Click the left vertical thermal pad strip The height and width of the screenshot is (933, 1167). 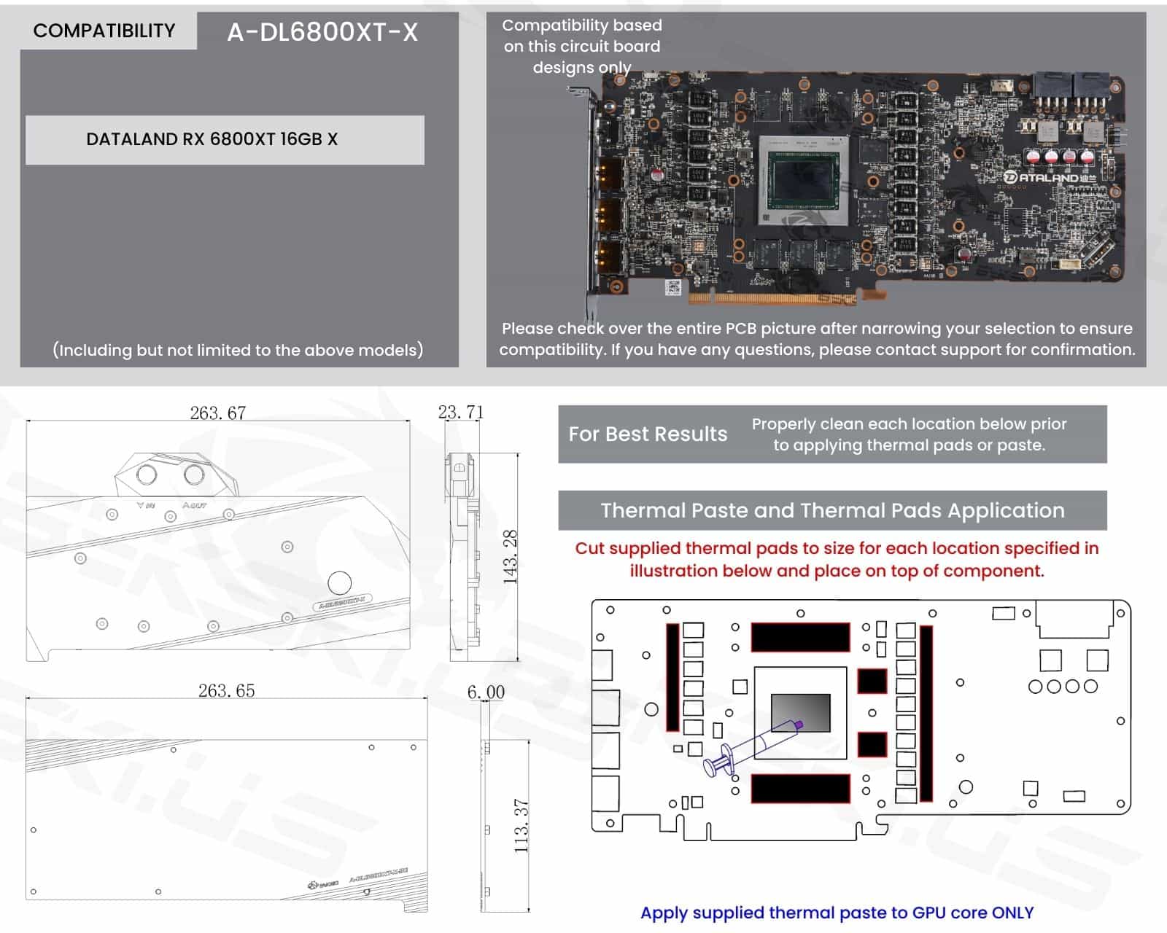coord(672,677)
